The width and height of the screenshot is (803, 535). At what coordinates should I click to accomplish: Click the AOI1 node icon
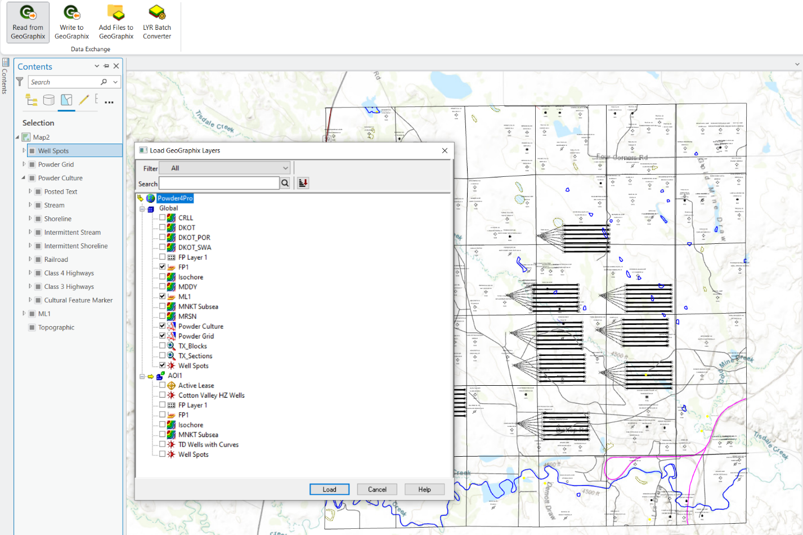(160, 376)
